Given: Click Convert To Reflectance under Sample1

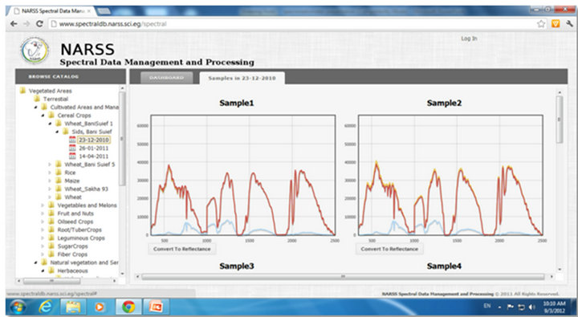Looking at the screenshot, I should click(182, 249).
